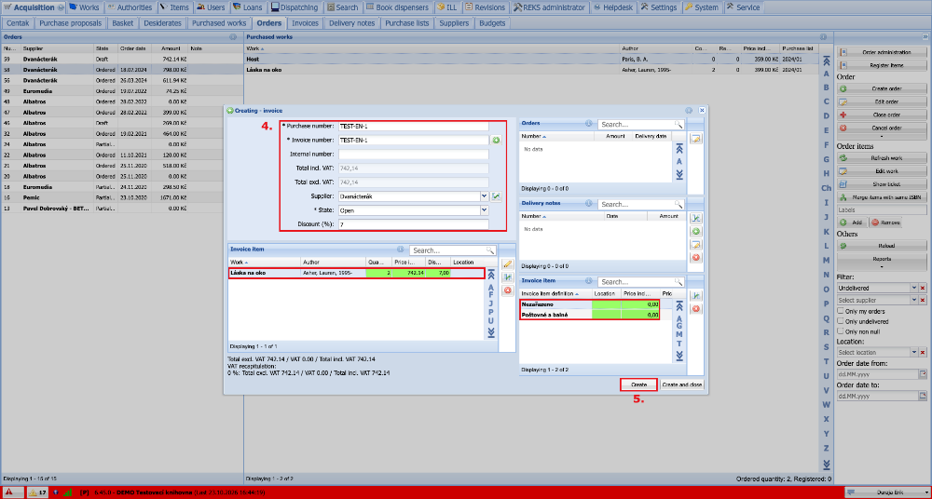Click help info icon in Creating invoice title bar
This screenshot has width=932, height=499.
click(x=689, y=110)
